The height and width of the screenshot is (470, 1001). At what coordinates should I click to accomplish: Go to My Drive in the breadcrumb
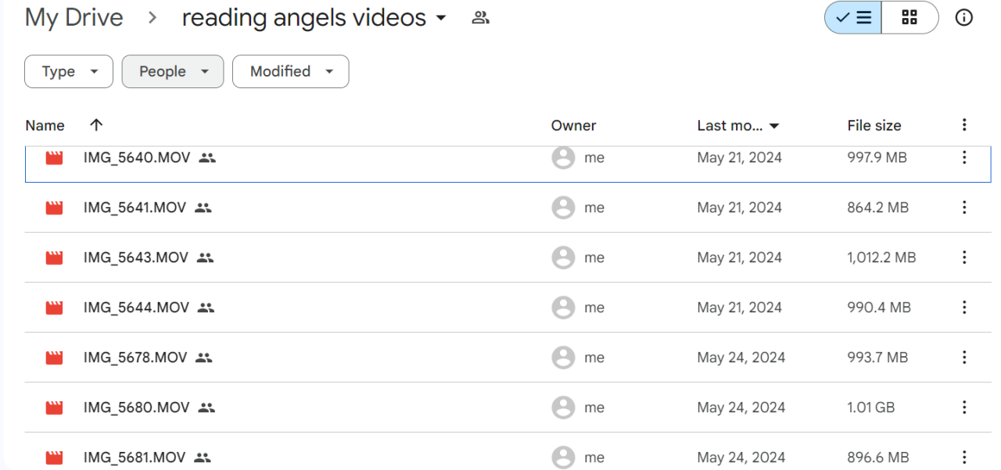[74, 18]
